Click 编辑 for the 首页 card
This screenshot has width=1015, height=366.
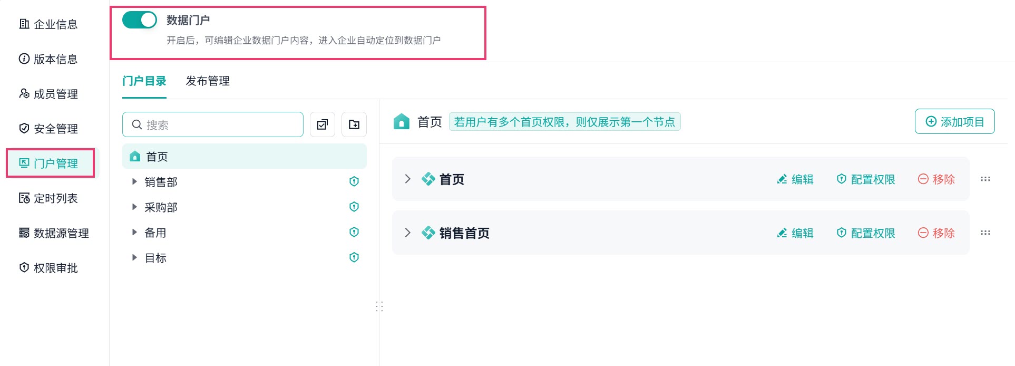[x=795, y=179]
